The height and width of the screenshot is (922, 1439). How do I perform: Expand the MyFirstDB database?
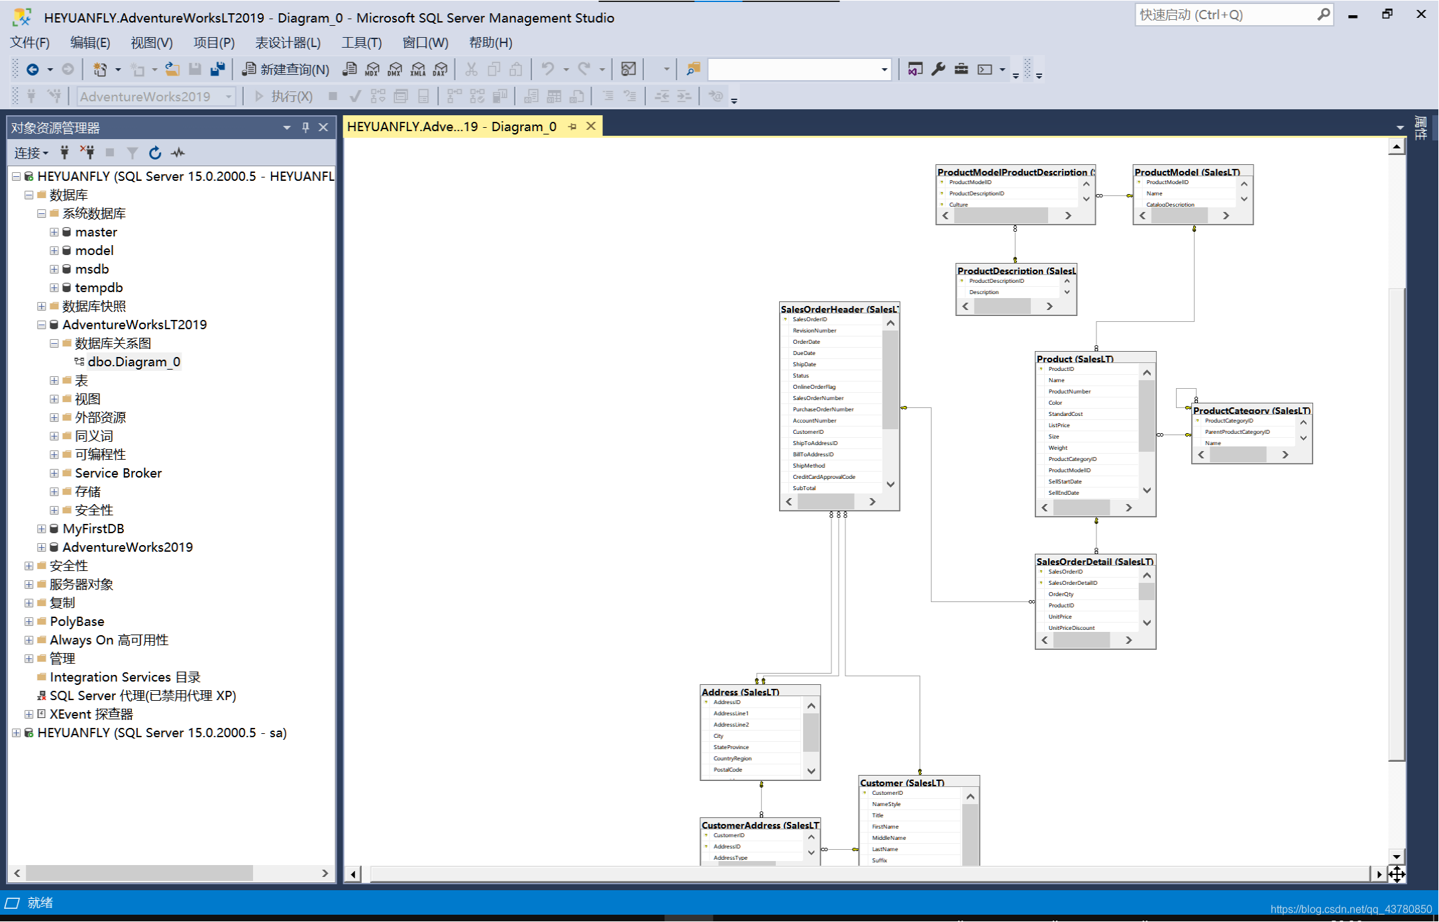[42, 529]
